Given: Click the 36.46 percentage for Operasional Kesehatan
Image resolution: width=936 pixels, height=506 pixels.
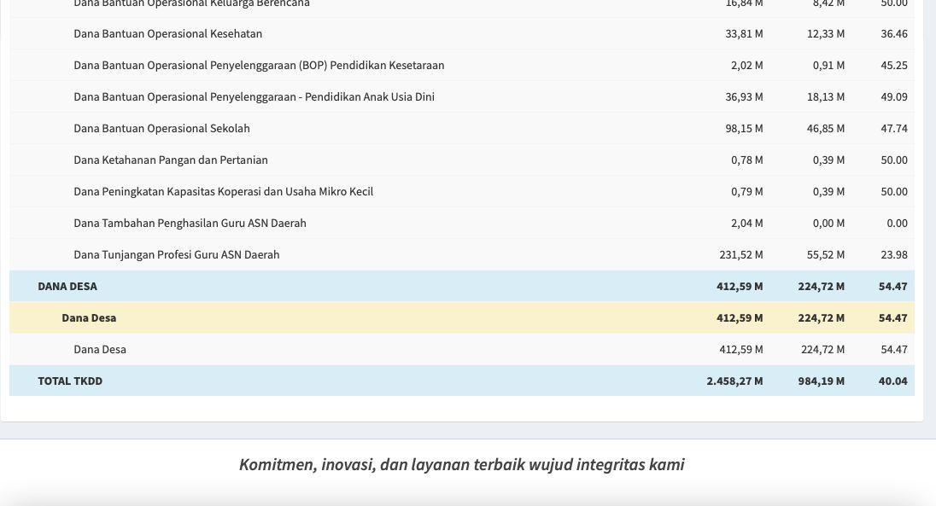Looking at the screenshot, I should (x=894, y=34).
